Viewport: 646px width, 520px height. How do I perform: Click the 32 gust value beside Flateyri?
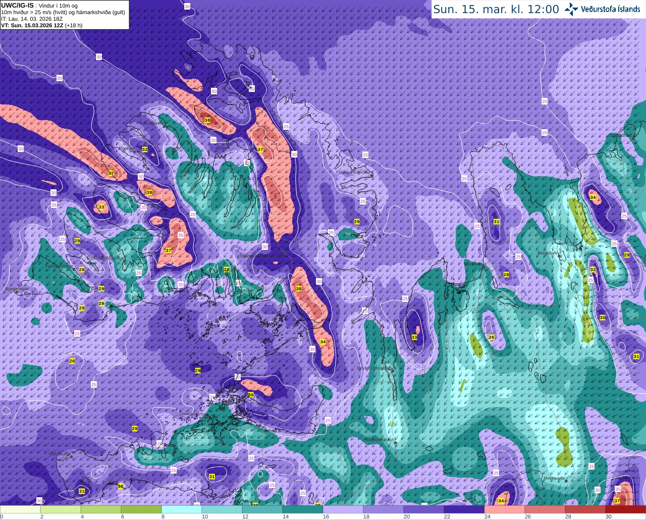point(145,149)
